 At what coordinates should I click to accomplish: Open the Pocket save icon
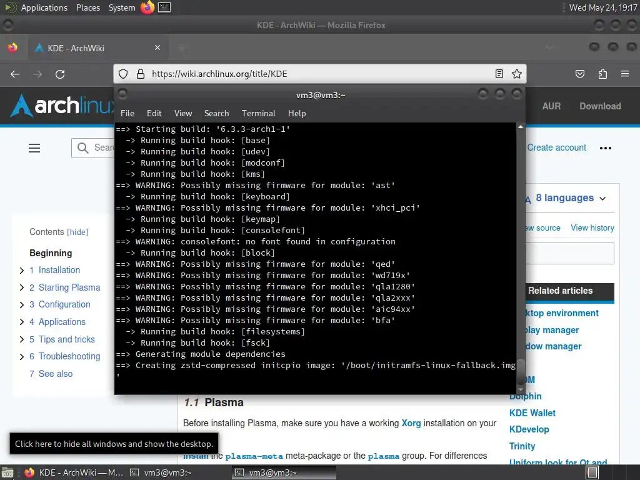coord(580,74)
